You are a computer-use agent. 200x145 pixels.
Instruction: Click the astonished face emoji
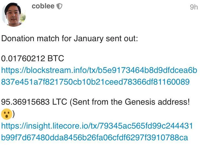point(7,114)
